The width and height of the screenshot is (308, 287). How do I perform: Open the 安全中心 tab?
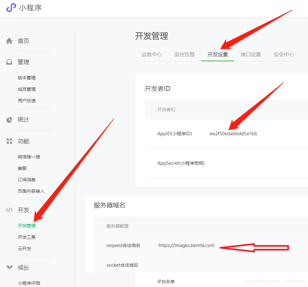[283, 54]
